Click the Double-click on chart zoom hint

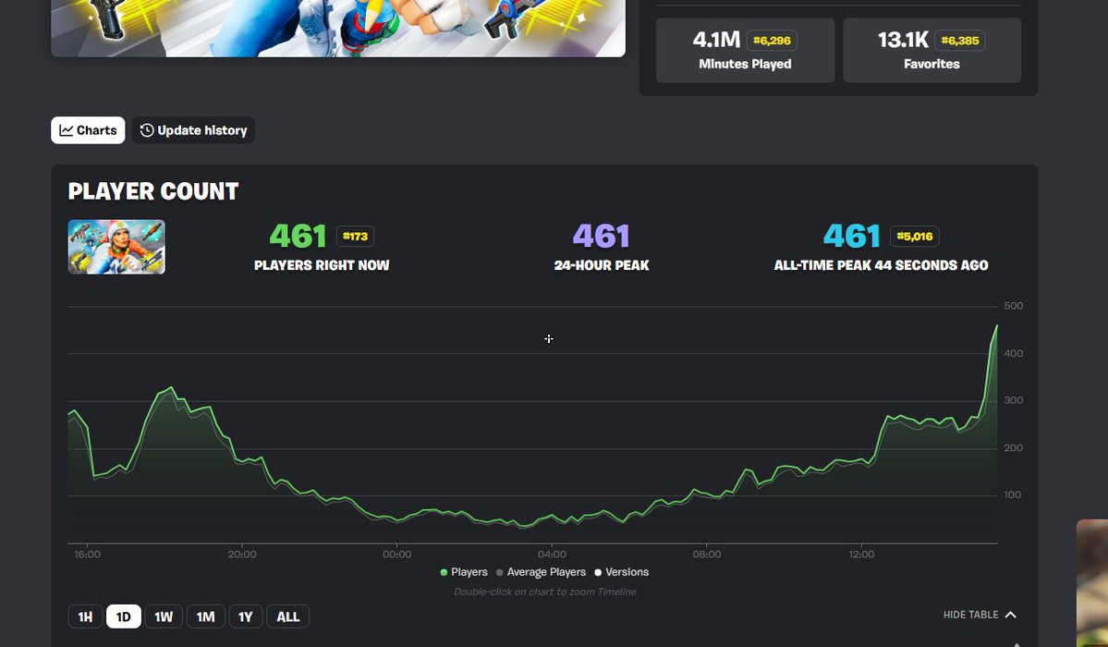(545, 592)
